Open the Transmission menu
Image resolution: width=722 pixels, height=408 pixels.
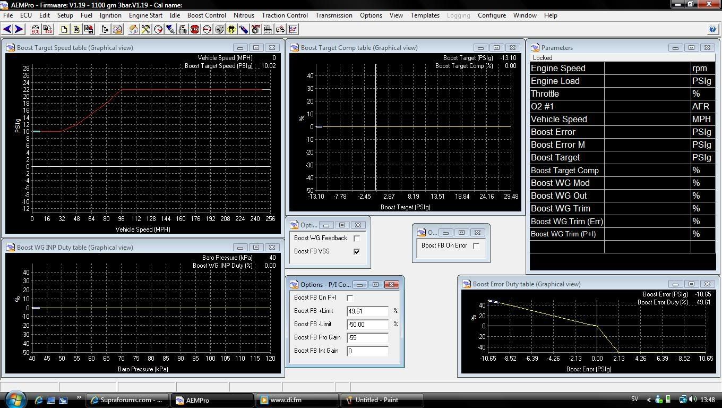(334, 15)
